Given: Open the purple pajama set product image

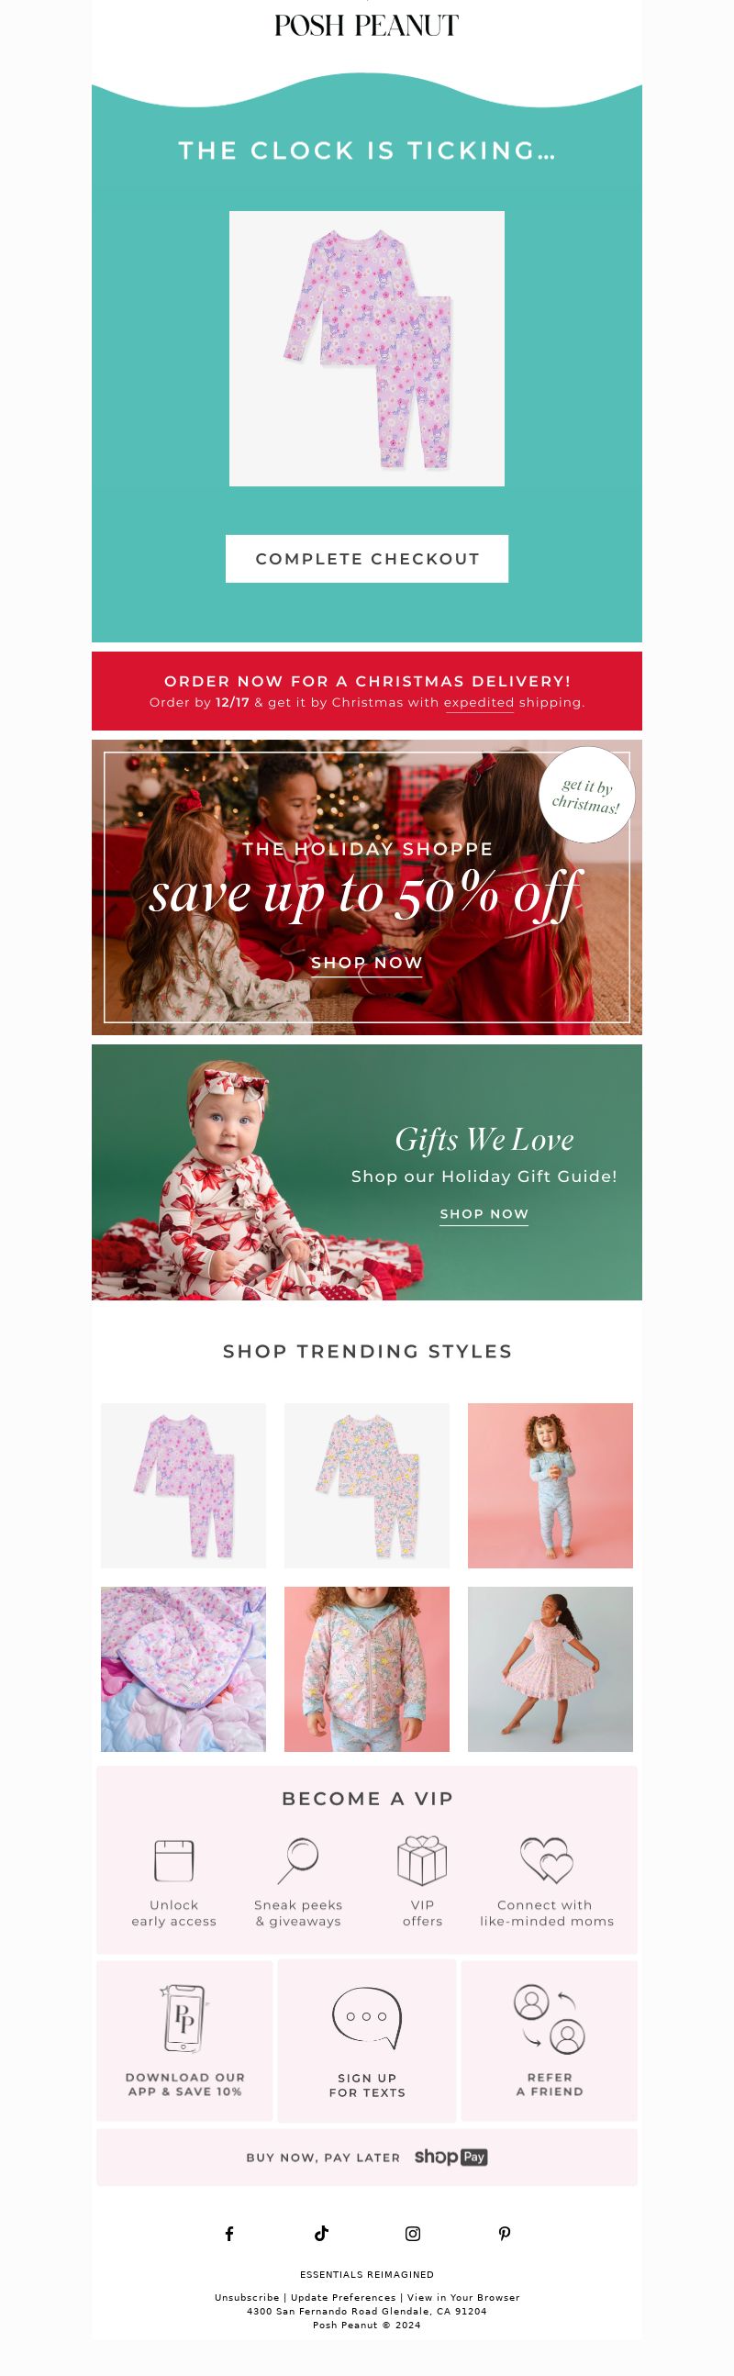Looking at the screenshot, I should (367, 349).
